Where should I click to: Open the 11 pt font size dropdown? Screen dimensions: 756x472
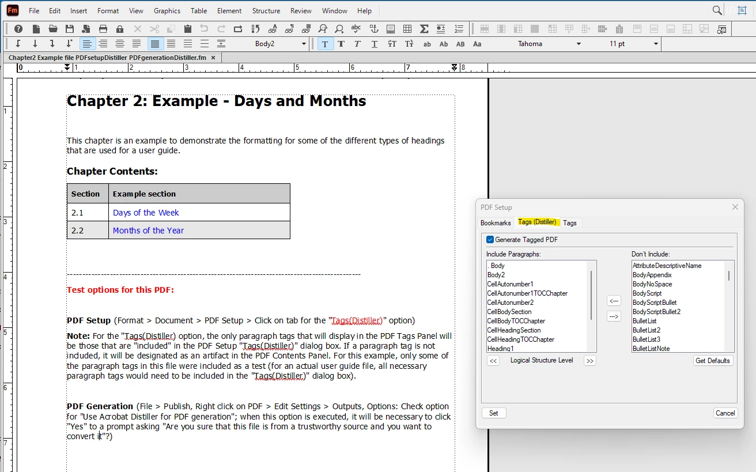[x=656, y=44]
